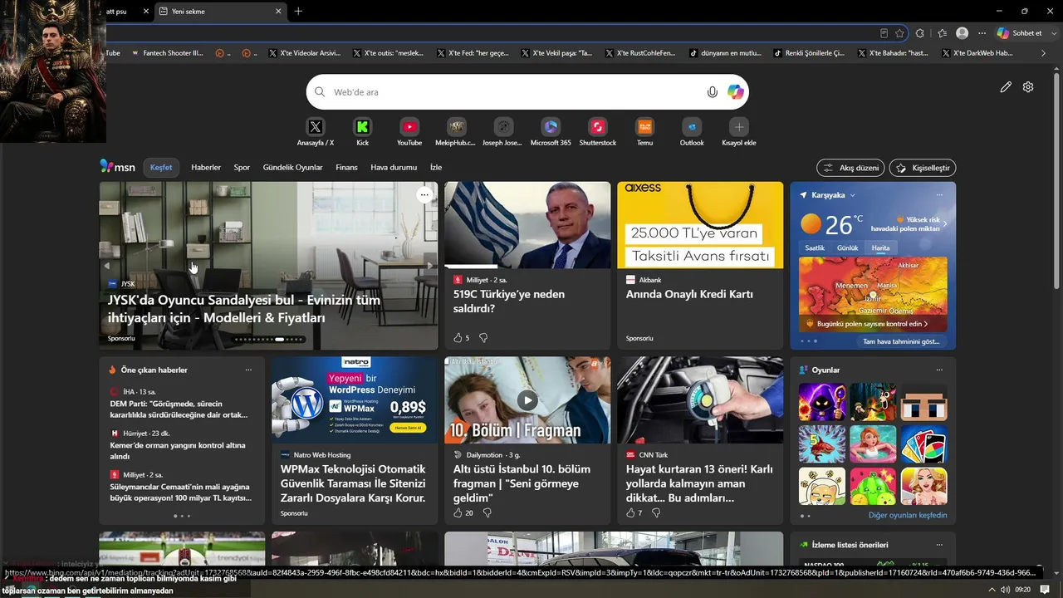Open Diğer oyunları keşfedin link
The width and height of the screenshot is (1063, 598).
coord(908,515)
